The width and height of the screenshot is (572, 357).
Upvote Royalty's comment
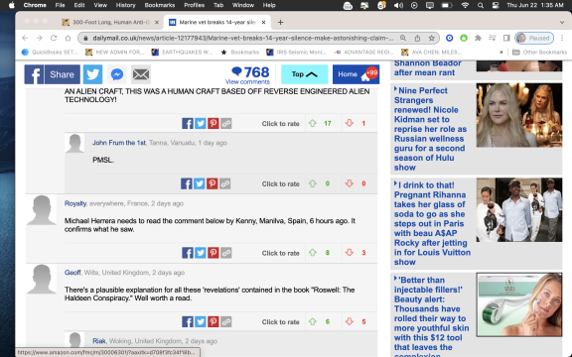click(x=313, y=253)
